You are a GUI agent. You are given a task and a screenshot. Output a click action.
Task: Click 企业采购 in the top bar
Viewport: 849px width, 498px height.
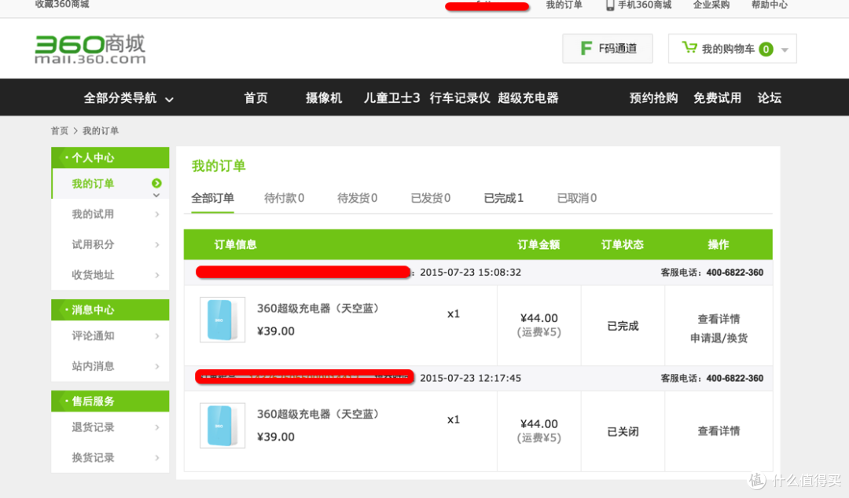click(x=711, y=5)
